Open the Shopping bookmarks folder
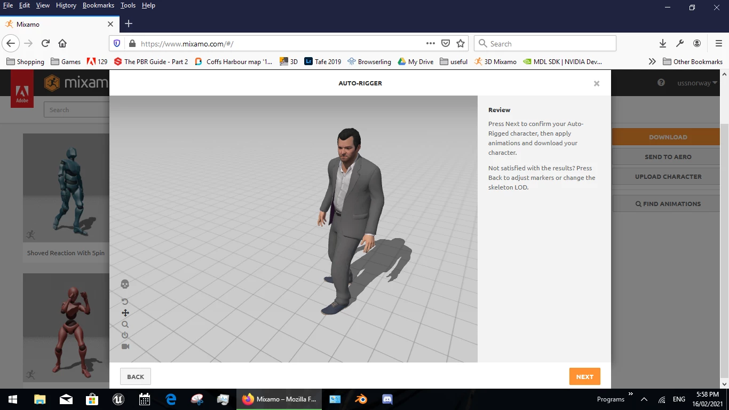 tap(25, 62)
